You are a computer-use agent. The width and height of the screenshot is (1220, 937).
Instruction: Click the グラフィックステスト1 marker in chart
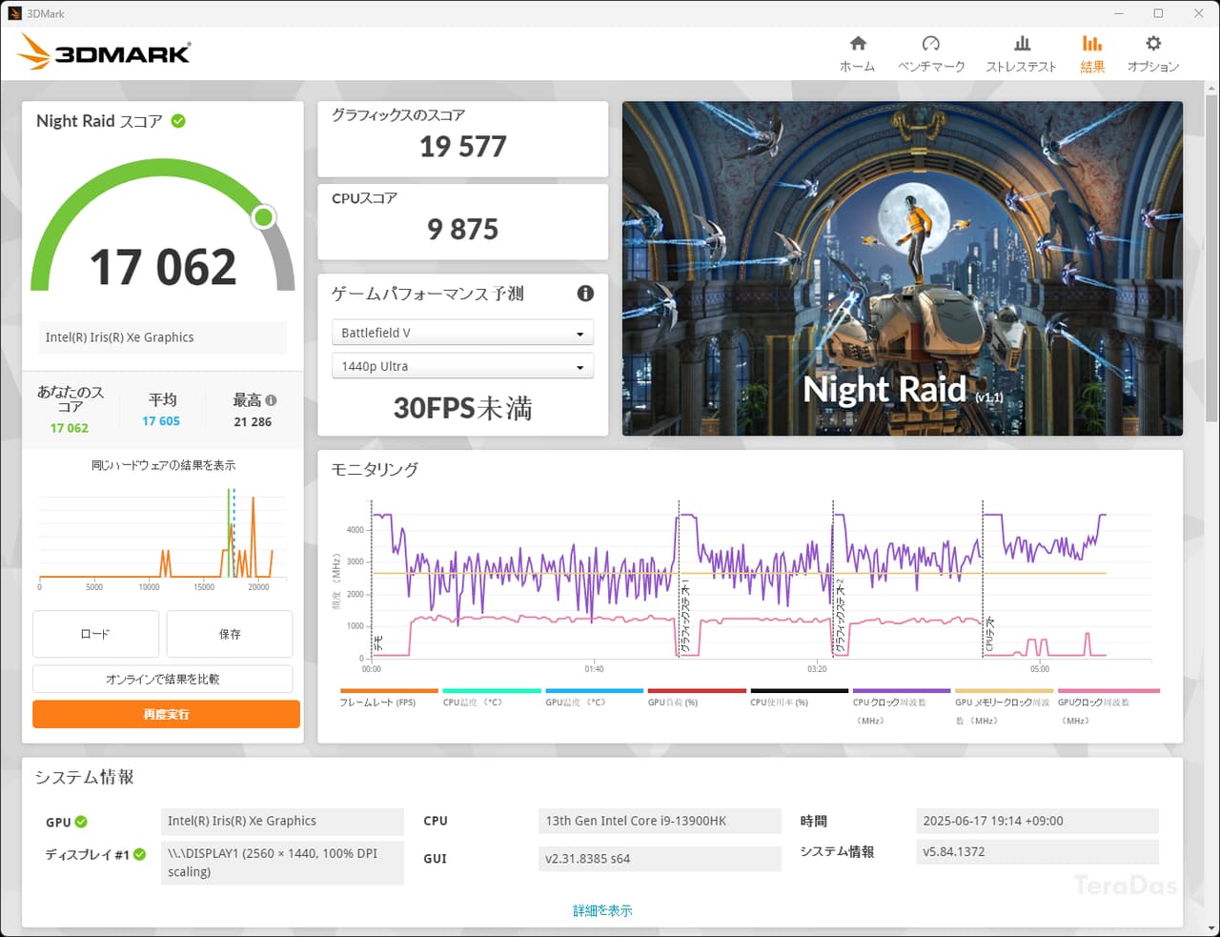click(x=684, y=616)
